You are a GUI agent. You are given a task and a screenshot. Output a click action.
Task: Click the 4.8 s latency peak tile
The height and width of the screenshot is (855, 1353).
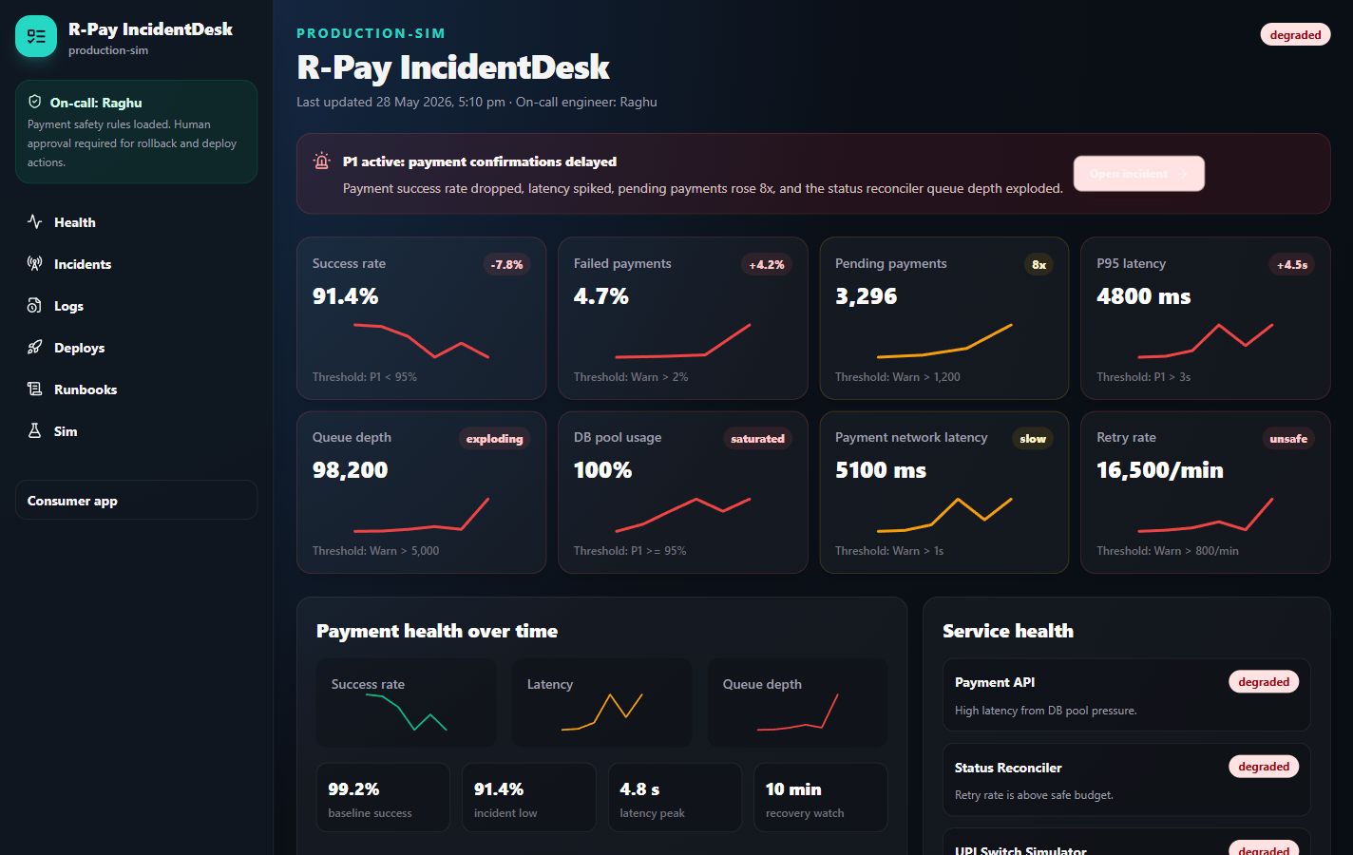675,797
